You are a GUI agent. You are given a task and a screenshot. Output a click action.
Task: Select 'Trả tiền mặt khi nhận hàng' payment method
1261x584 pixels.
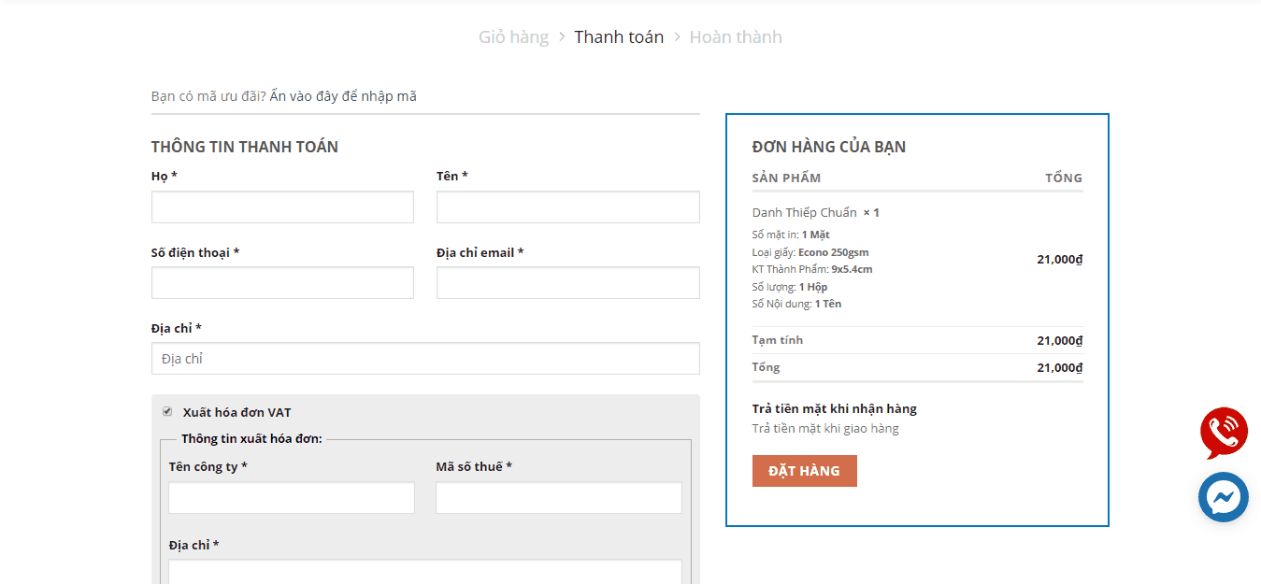tap(834, 408)
